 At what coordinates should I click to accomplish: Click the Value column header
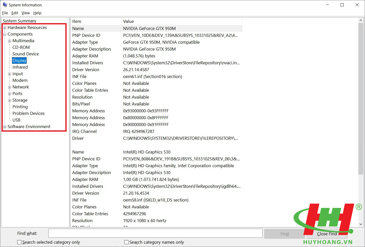[x=182, y=21]
